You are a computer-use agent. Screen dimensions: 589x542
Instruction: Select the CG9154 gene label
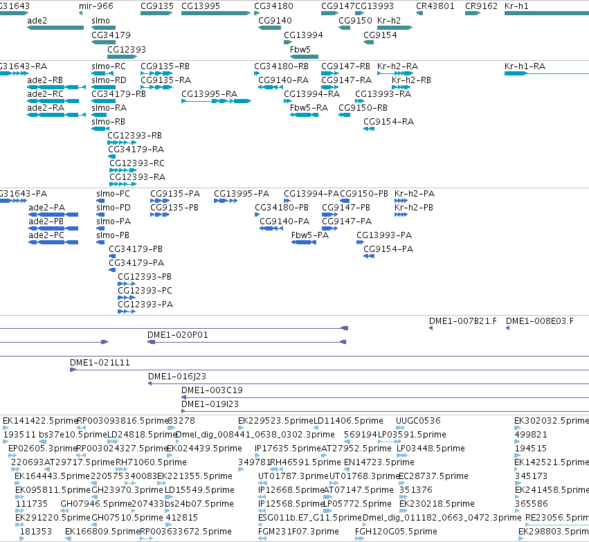point(380,35)
